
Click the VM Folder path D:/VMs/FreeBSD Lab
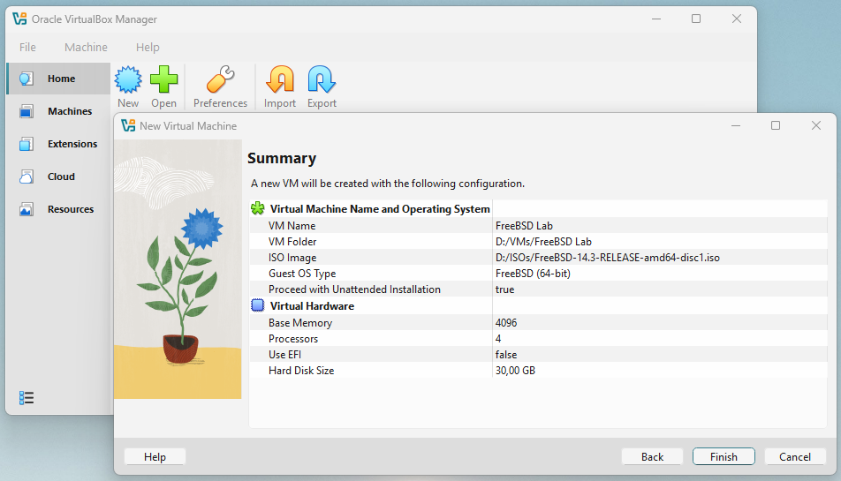point(543,242)
